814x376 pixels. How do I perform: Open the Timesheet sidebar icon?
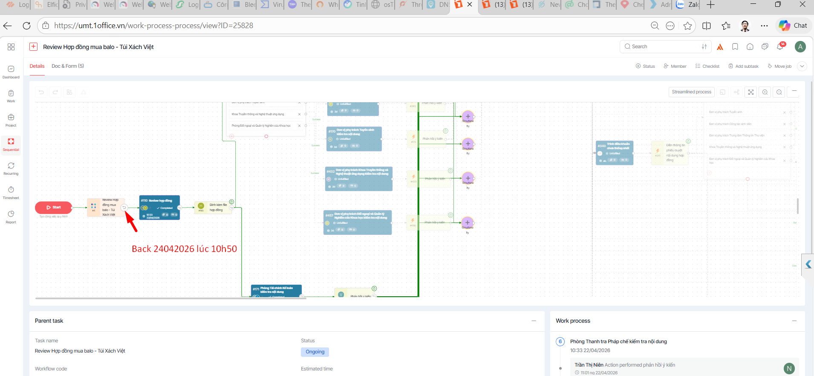click(11, 192)
